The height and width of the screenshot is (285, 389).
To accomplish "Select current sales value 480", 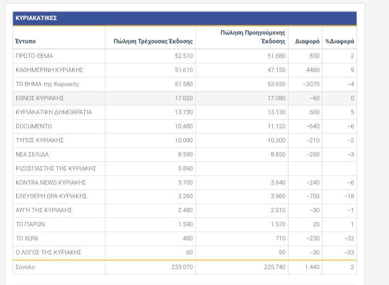I will tap(188, 238).
